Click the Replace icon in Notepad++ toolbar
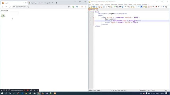 pos(122,7)
